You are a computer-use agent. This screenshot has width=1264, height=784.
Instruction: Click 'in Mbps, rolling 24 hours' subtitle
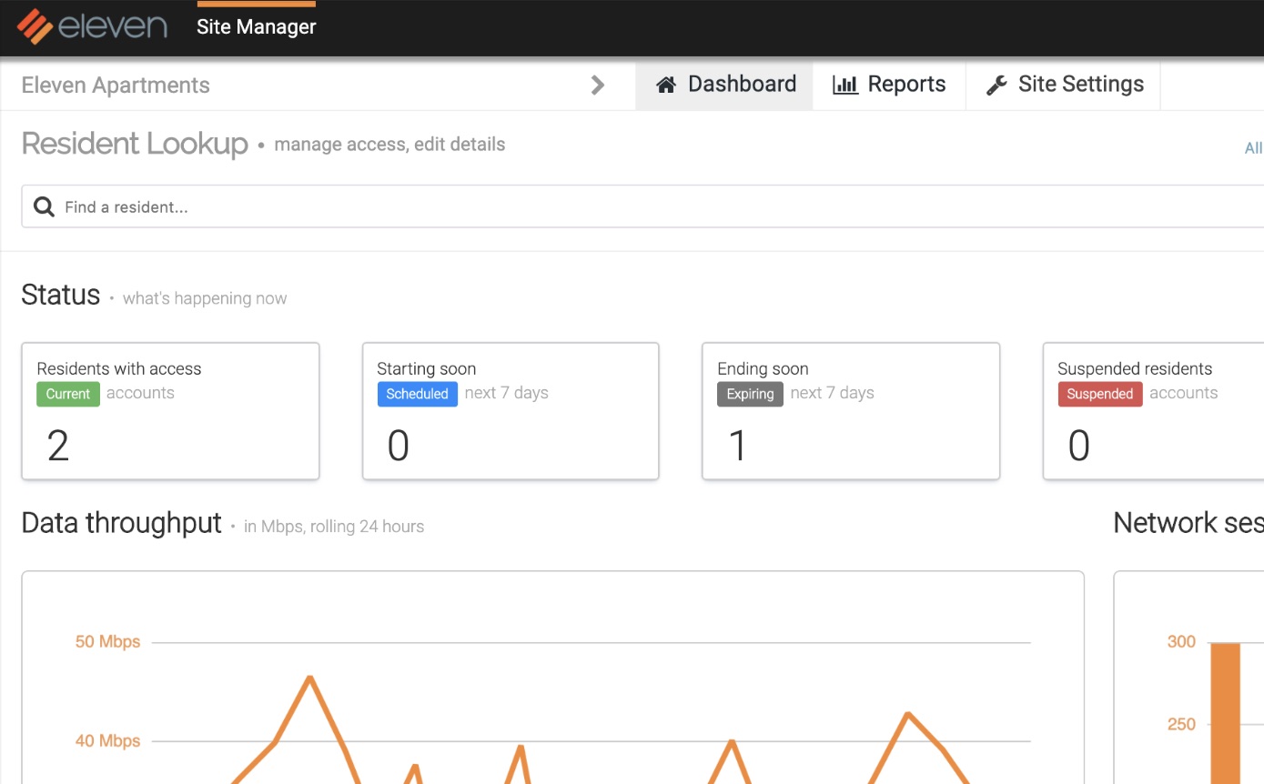point(334,526)
